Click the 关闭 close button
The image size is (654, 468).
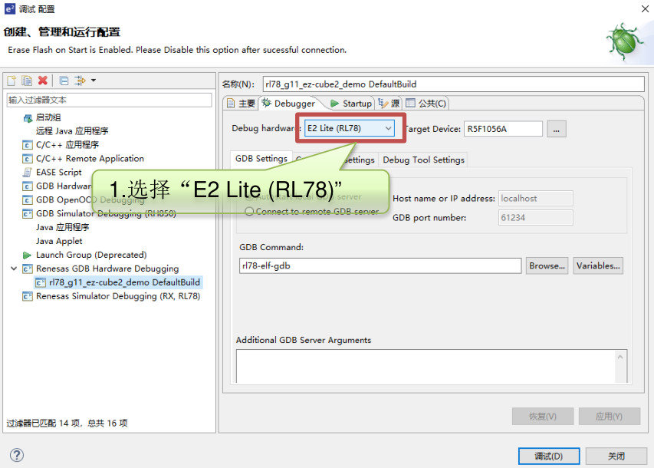pos(616,456)
